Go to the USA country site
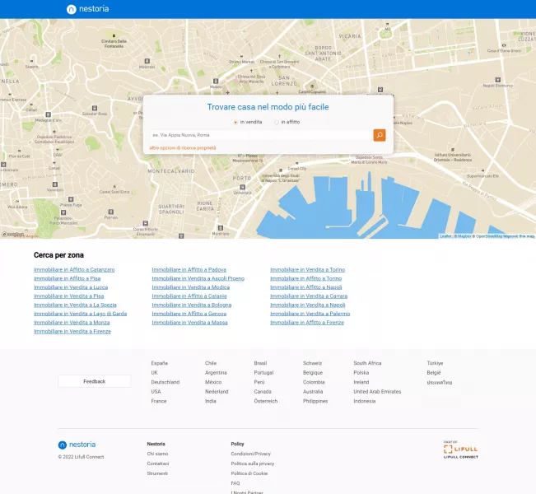Screen dimensions: 536x494 tap(156, 392)
